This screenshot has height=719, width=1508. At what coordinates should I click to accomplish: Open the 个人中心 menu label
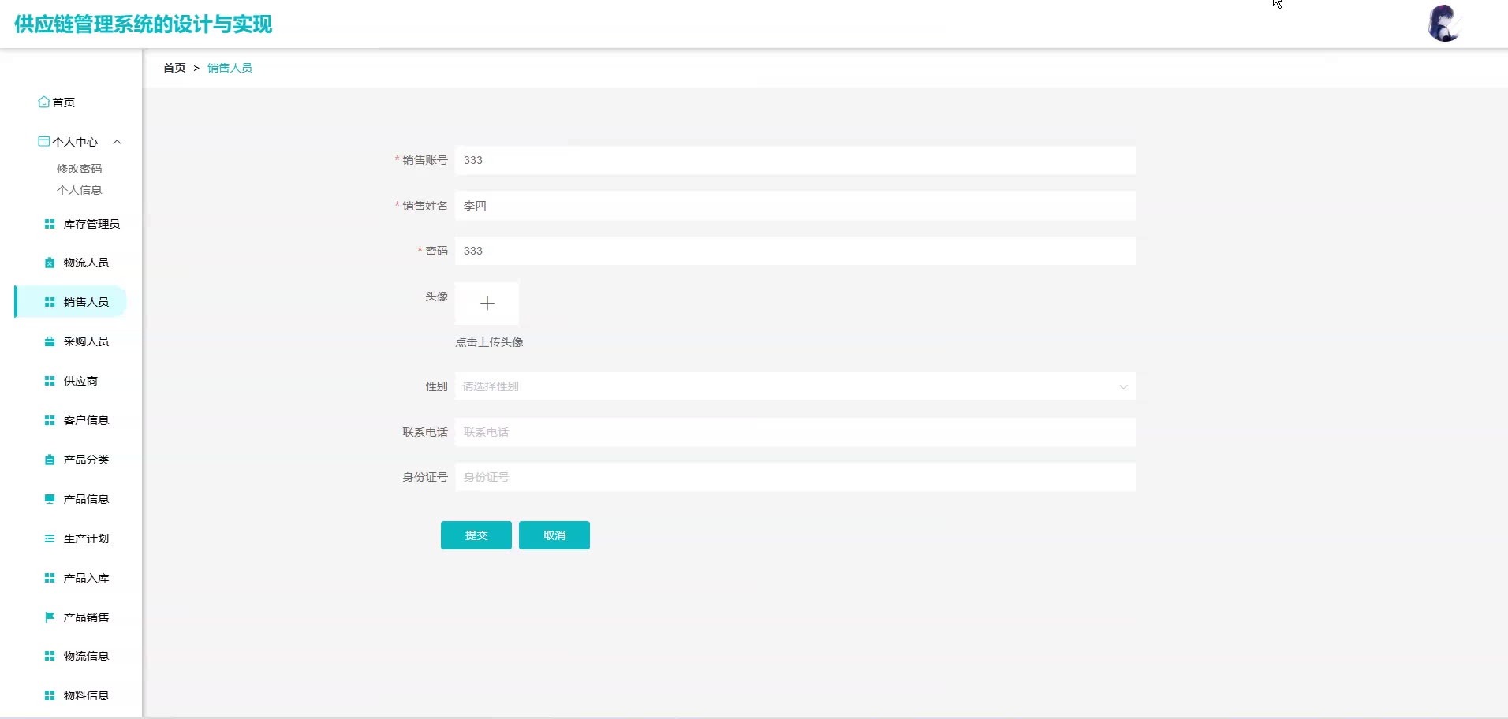[x=75, y=142]
